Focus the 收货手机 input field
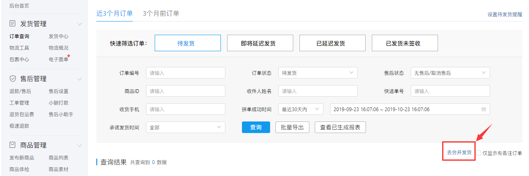This screenshot has height=176, width=529. click(185, 109)
